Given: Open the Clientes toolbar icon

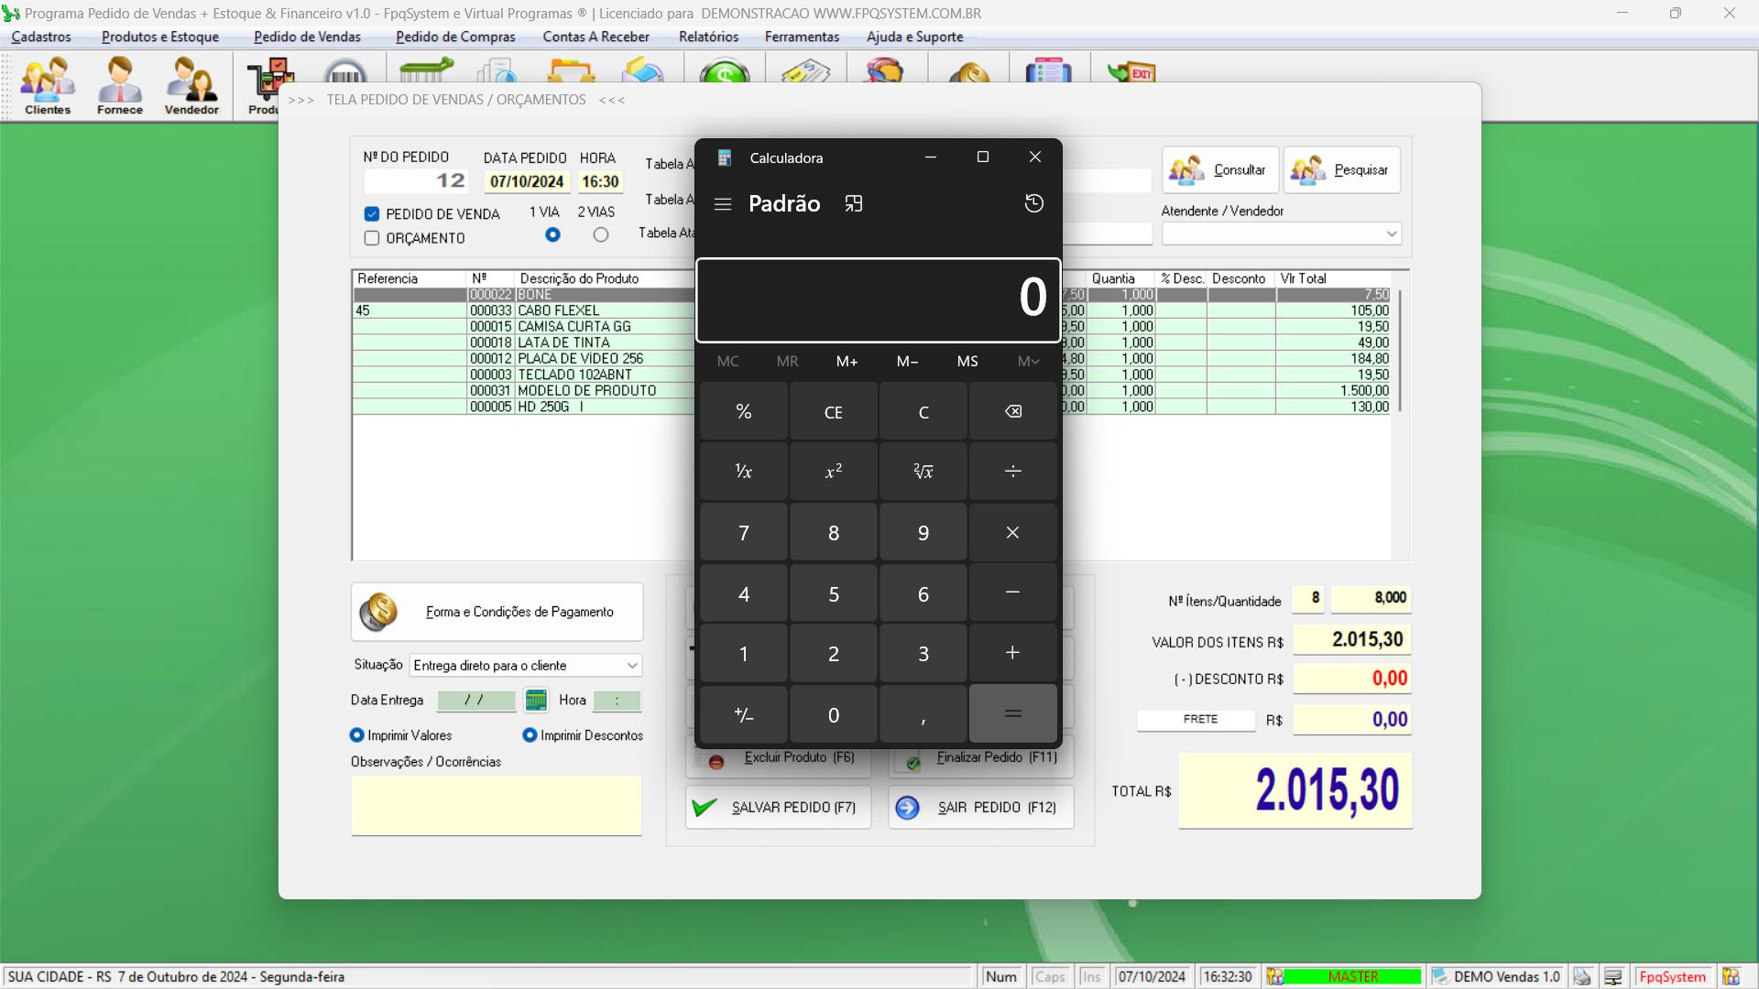Looking at the screenshot, I should point(48,85).
